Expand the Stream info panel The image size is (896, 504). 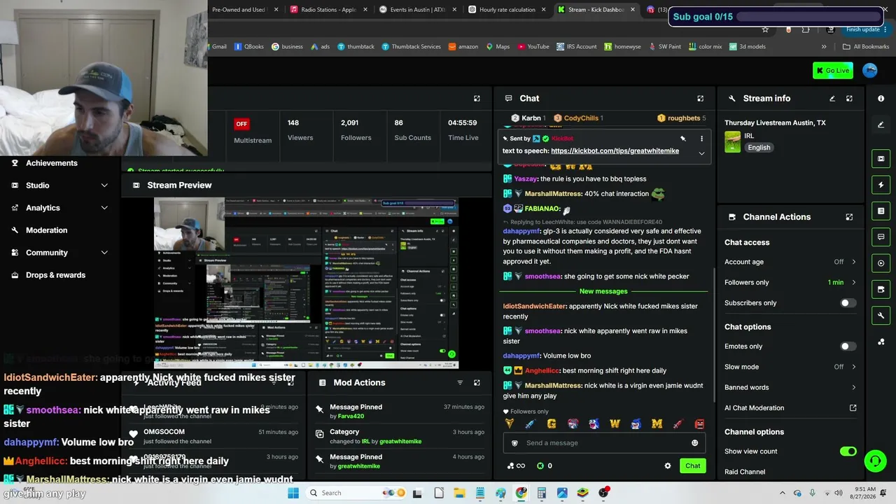click(849, 99)
